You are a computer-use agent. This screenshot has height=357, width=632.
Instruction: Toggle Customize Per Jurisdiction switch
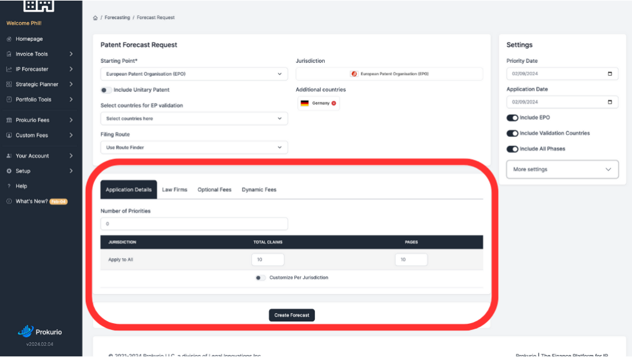[260, 277]
